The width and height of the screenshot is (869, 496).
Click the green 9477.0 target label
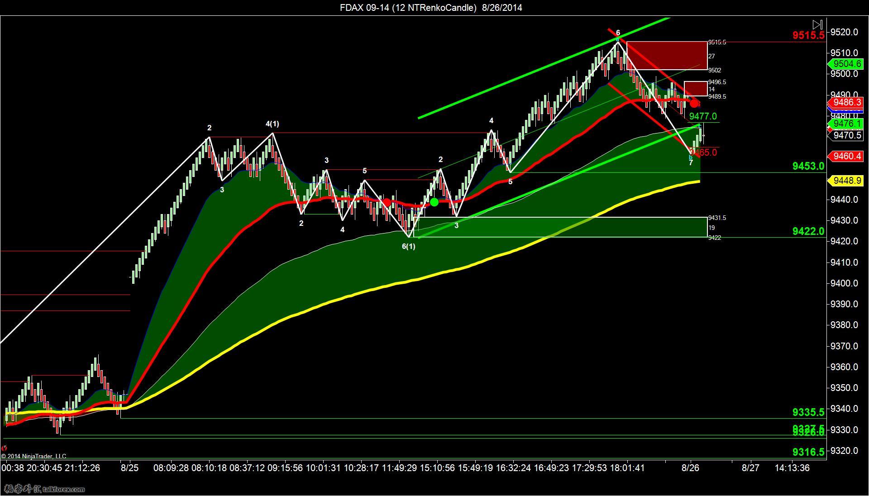[703, 117]
